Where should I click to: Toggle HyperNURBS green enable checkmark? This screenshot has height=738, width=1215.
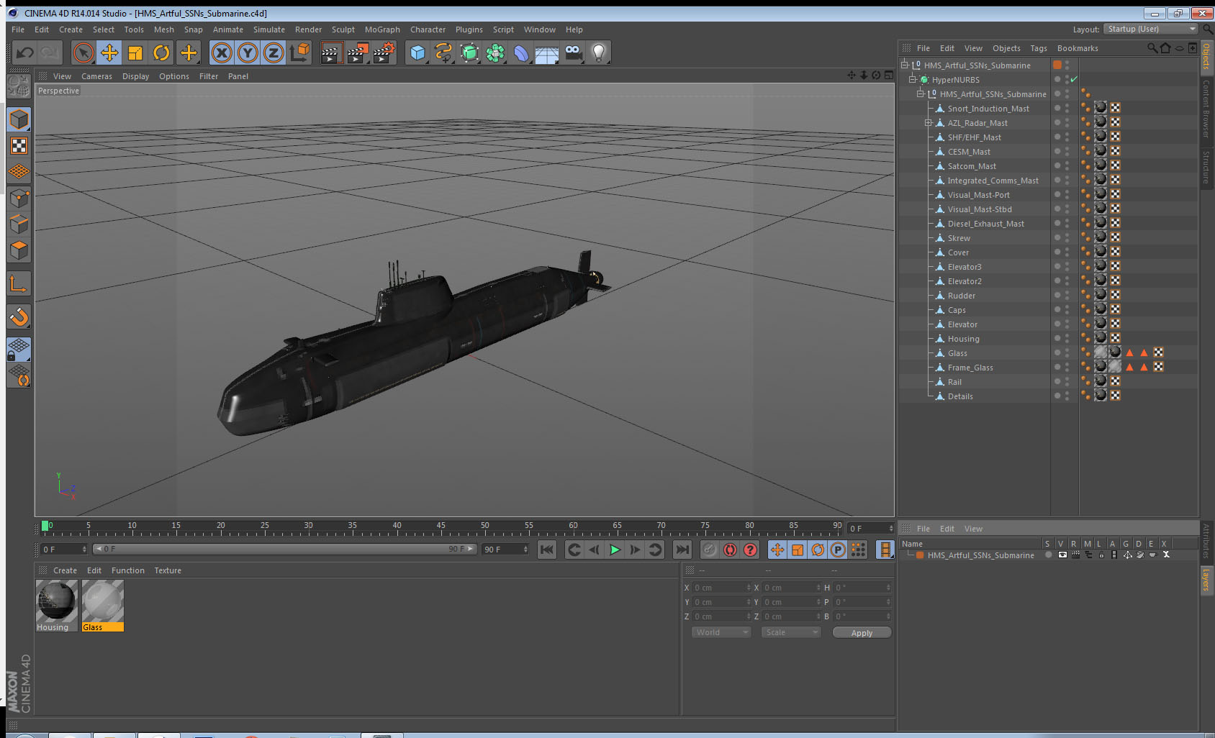1074,79
